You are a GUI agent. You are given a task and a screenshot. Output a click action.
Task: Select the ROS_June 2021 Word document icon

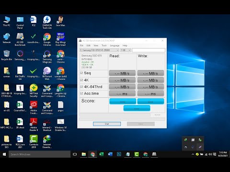pos(20,141)
